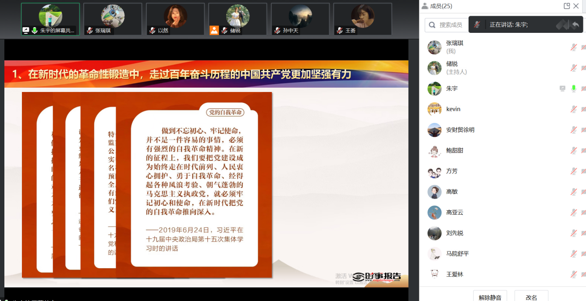Toggle the muted mic beside kevin
586x301 pixels.
click(x=573, y=109)
